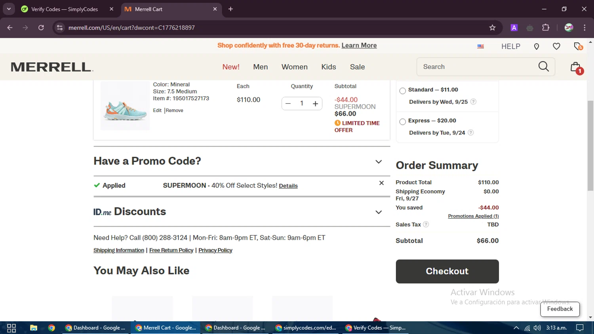Open Promotions Applied (1) link

coord(473,216)
